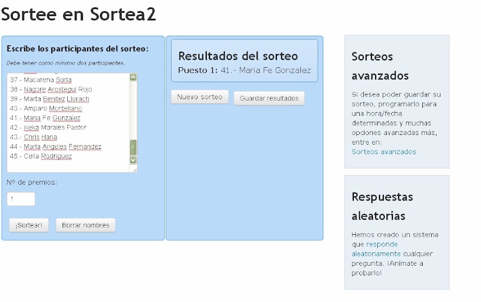The width and height of the screenshot is (481, 302).
Task: Click the scroll up arrow in participants list
Action: 133,77
